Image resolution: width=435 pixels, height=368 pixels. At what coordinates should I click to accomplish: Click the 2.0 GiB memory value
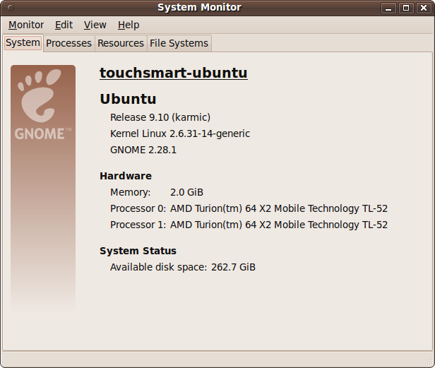(x=186, y=192)
